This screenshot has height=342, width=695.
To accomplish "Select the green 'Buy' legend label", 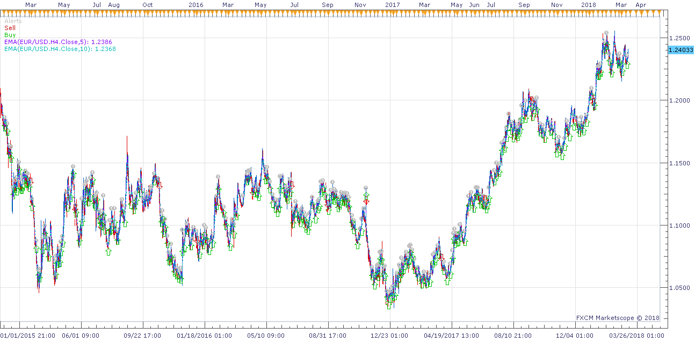I will pos(10,35).
